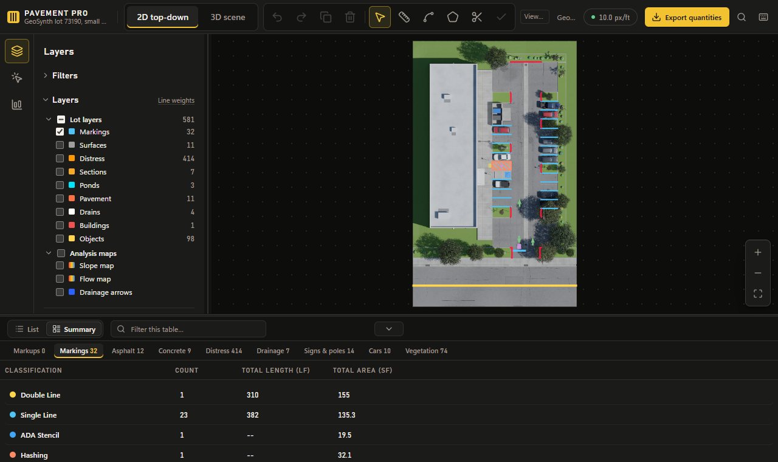
Task: Click the Filter this table input
Action: [188, 329]
